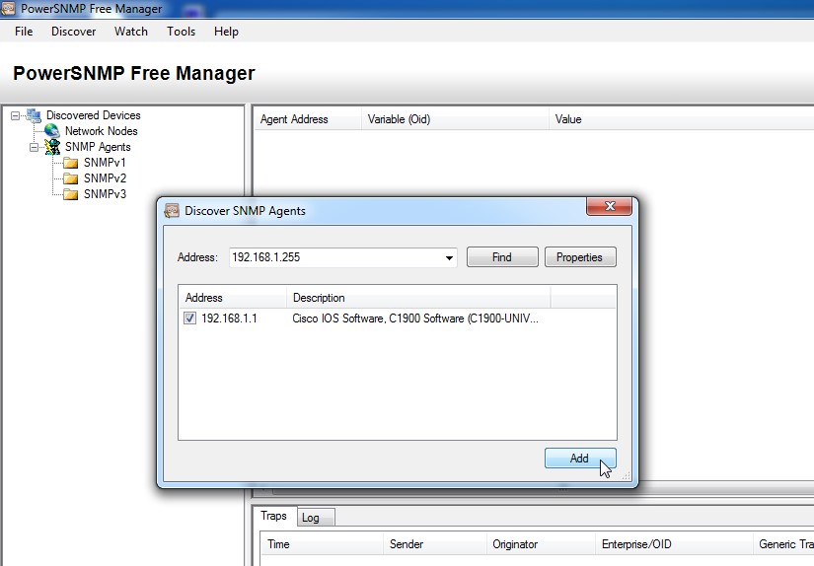Open the File menu
The image size is (814, 566).
[x=24, y=32]
